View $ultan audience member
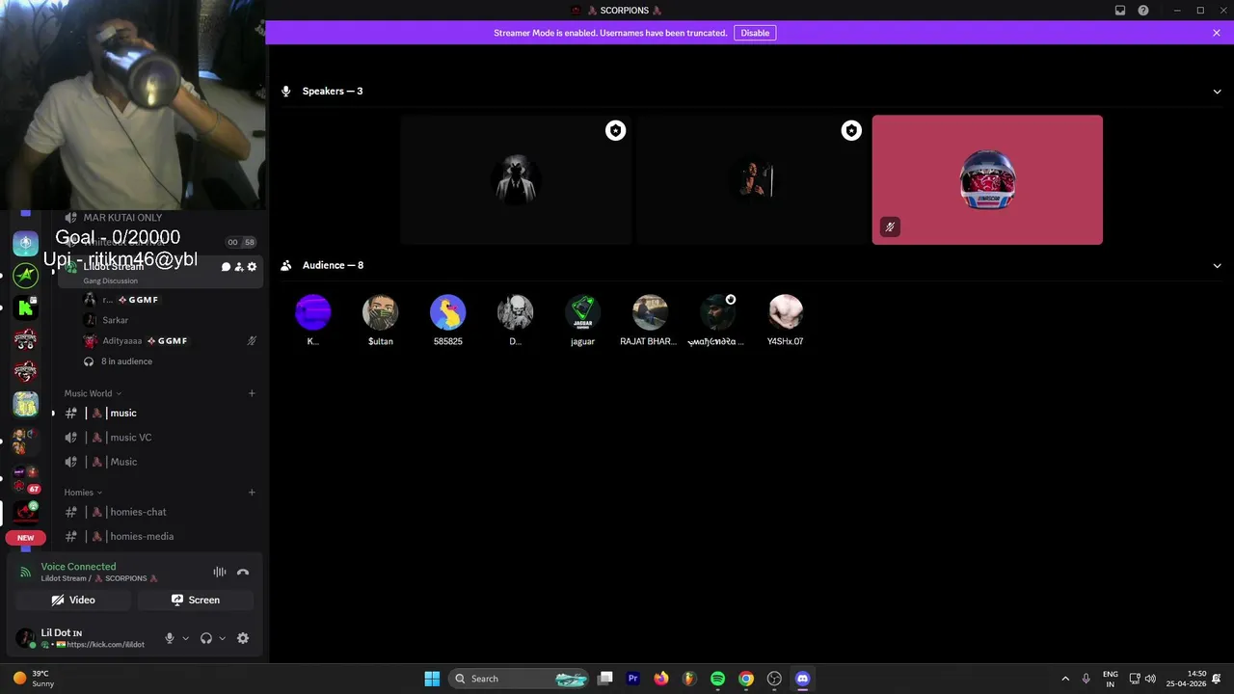This screenshot has height=694, width=1234. [x=380, y=320]
